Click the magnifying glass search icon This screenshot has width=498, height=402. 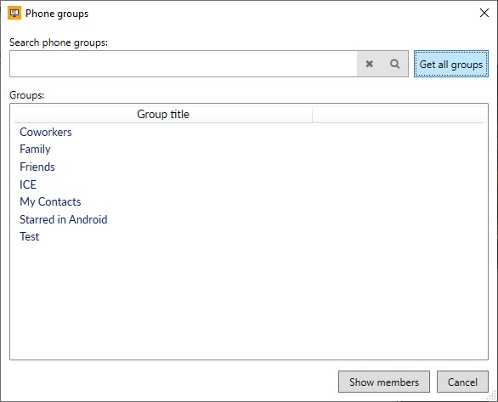(395, 64)
